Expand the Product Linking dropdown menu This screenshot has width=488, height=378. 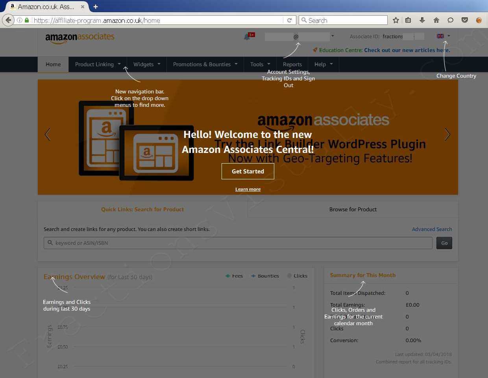click(x=98, y=64)
